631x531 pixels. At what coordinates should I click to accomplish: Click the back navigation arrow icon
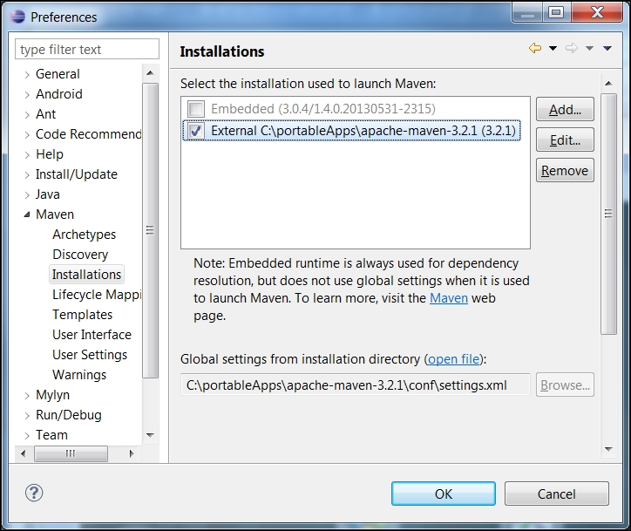(535, 48)
